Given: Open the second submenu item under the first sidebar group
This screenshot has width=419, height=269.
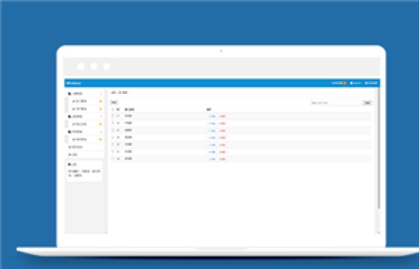Looking at the screenshot, I should tap(85, 109).
